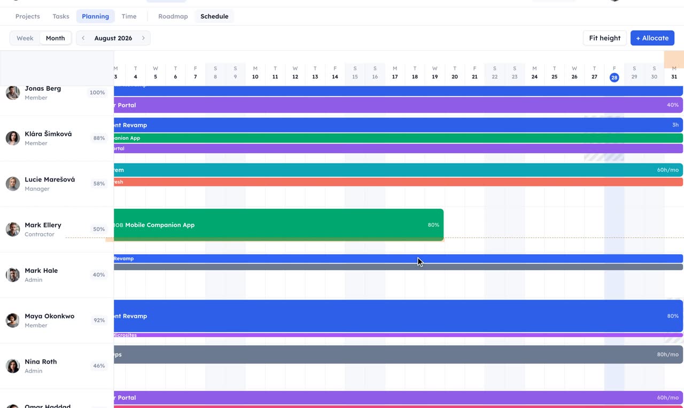Select Month view toggle
684x408 pixels.
point(56,38)
